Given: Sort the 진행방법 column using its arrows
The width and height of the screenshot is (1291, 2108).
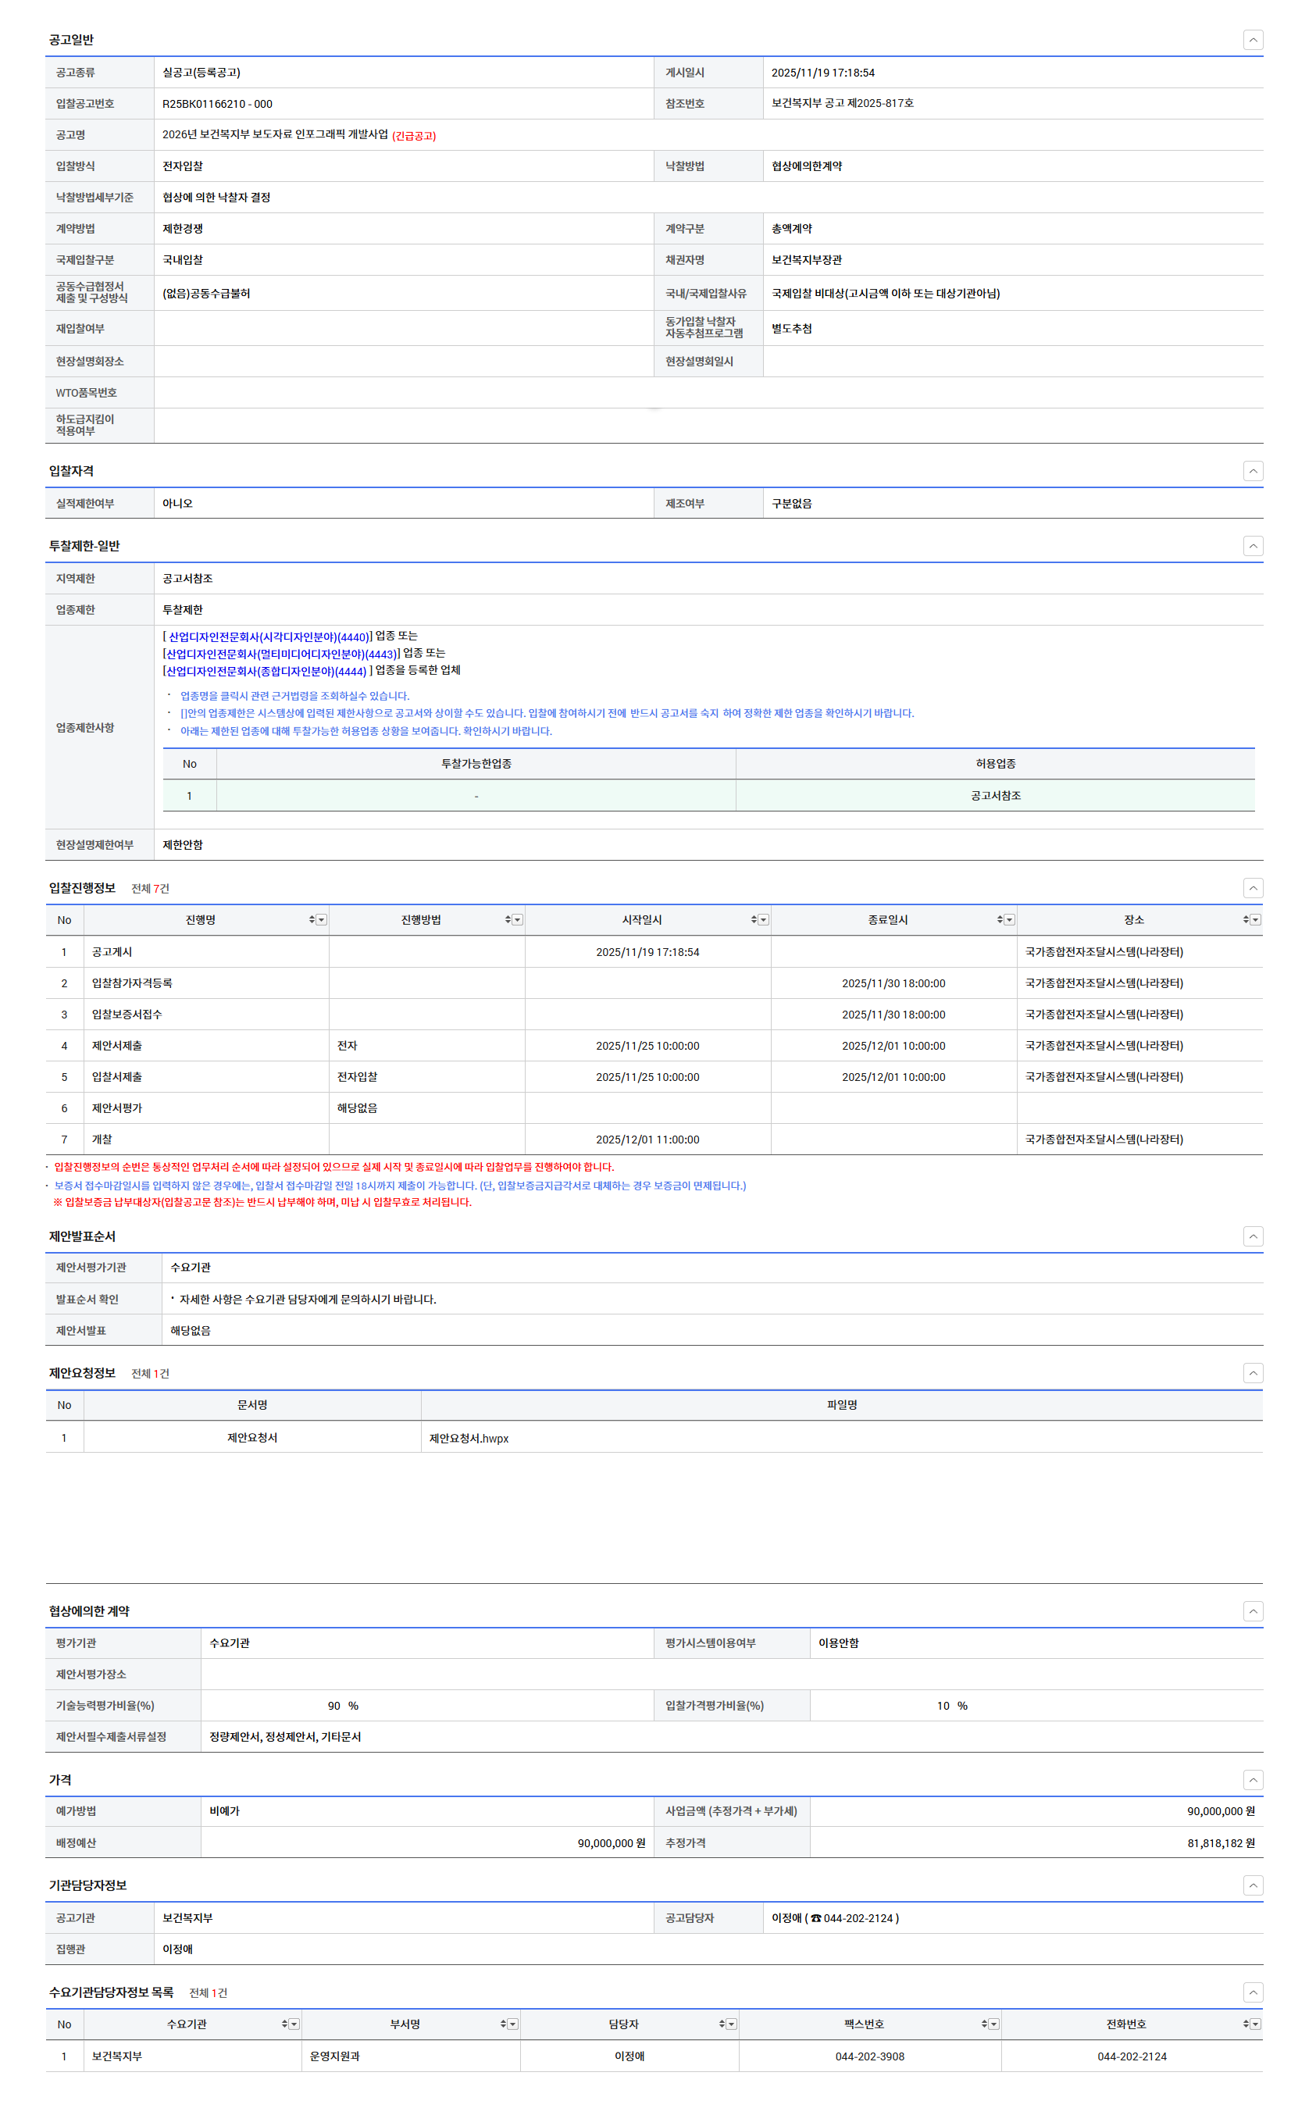Looking at the screenshot, I should click(x=508, y=920).
